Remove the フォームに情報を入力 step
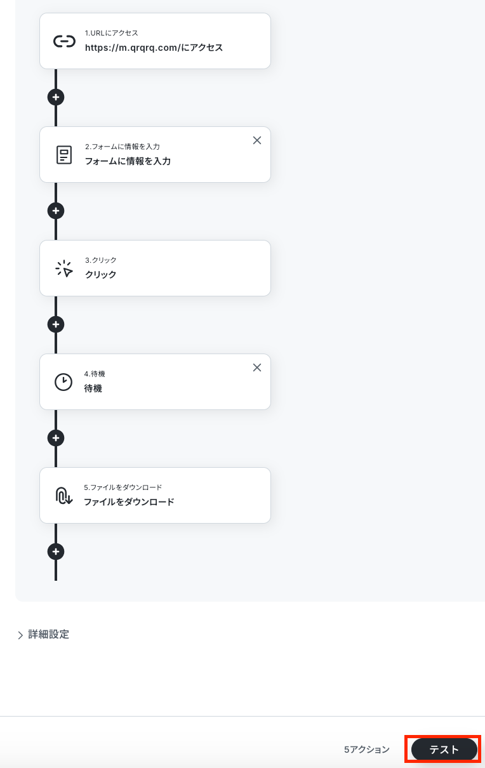 [257, 140]
